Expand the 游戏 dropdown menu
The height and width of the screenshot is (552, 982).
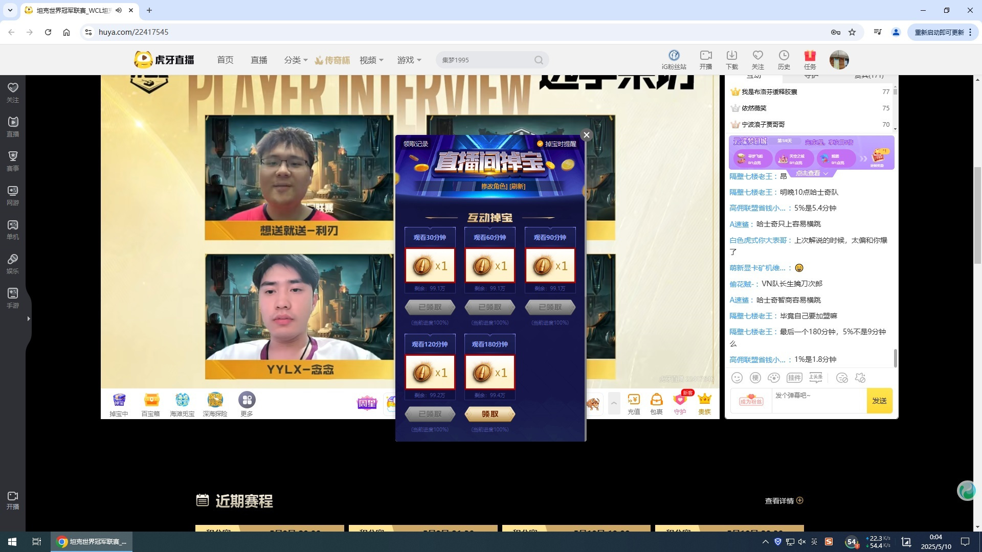point(409,60)
